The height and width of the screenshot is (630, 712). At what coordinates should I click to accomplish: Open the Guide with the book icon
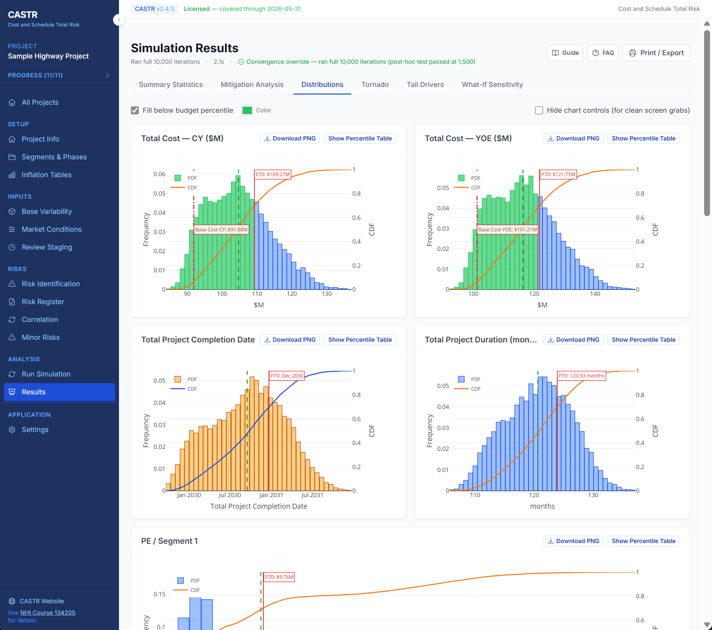click(x=556, y=53)
